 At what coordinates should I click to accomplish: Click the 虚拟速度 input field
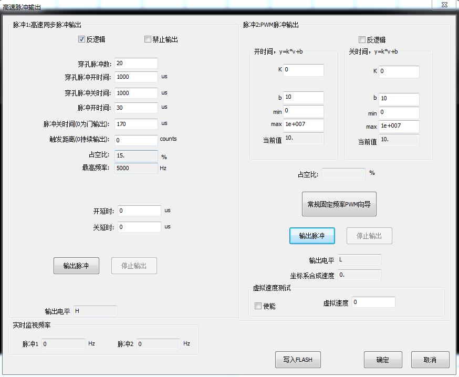(373, 302)
